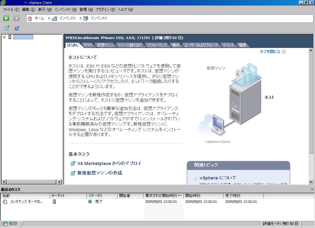Click the VA Marketplace からのデプロイ link
The image size is (315, 228).
pos(109,163)
